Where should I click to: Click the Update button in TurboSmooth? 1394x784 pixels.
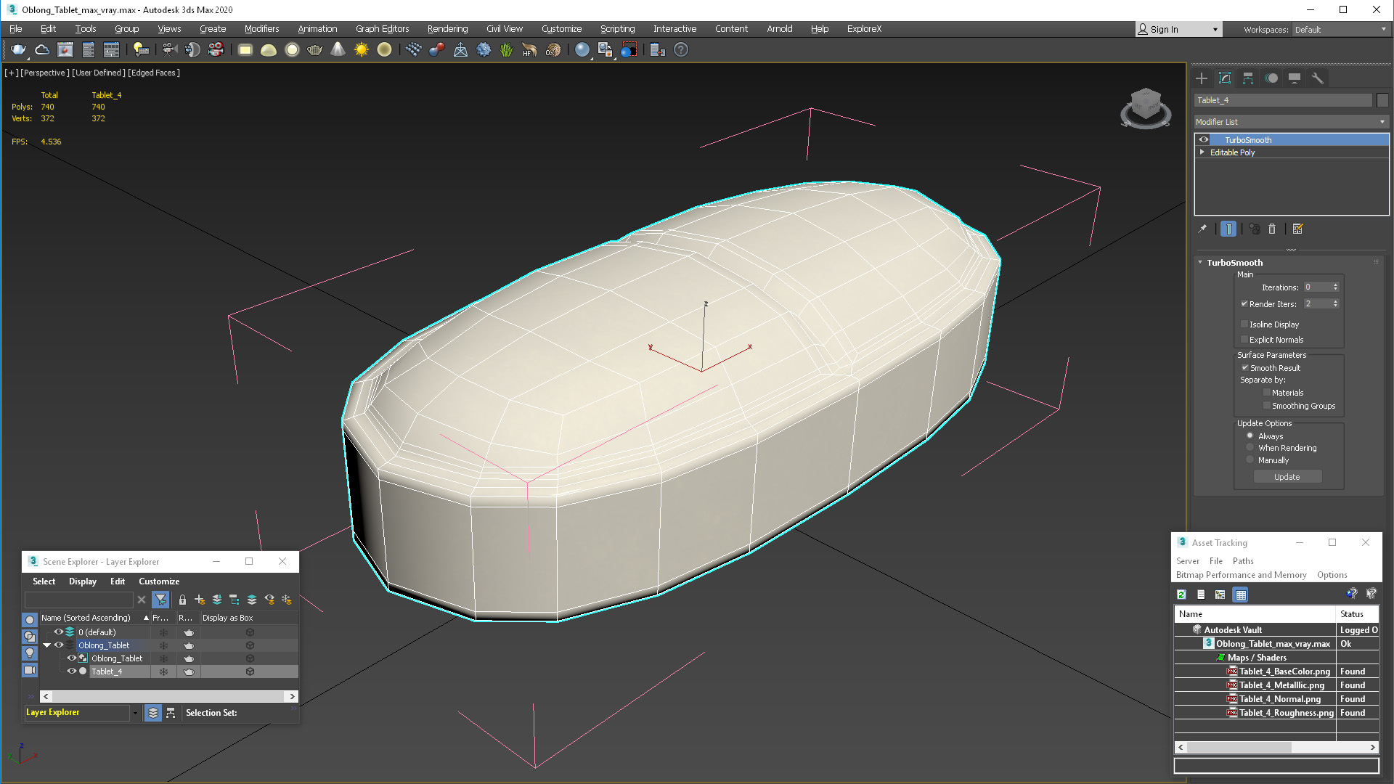(x=1287, y=475)
